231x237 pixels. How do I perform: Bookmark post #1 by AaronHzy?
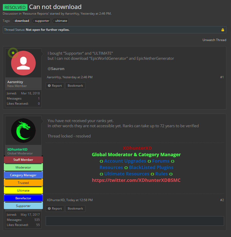(x=75, y=86)
